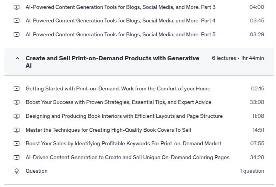Click video icon beside Part 3 lecture

[x=17, y=7]
